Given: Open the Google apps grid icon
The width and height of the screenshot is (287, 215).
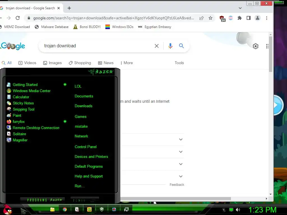Looking at the screenshot, I should click(x=267, y=46).
